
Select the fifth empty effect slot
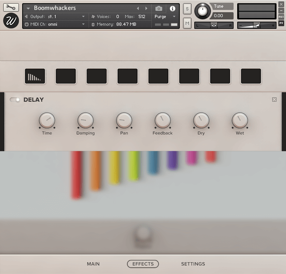(x=158, y=76)
